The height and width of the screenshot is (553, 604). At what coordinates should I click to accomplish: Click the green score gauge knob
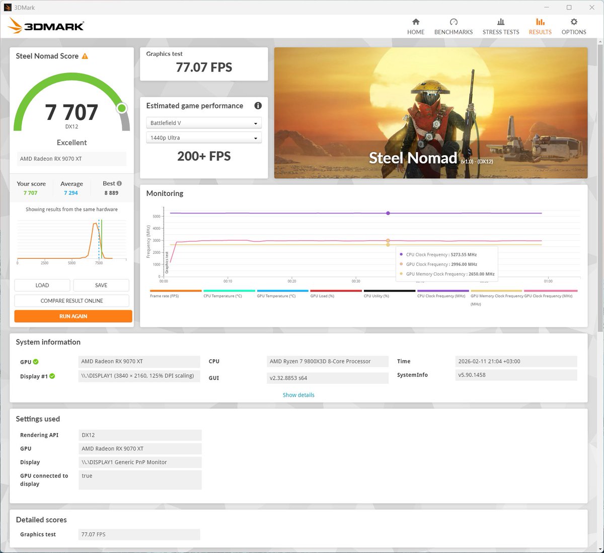(121, 108)
